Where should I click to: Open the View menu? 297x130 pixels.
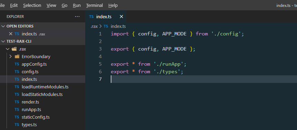tap(51, 6)
